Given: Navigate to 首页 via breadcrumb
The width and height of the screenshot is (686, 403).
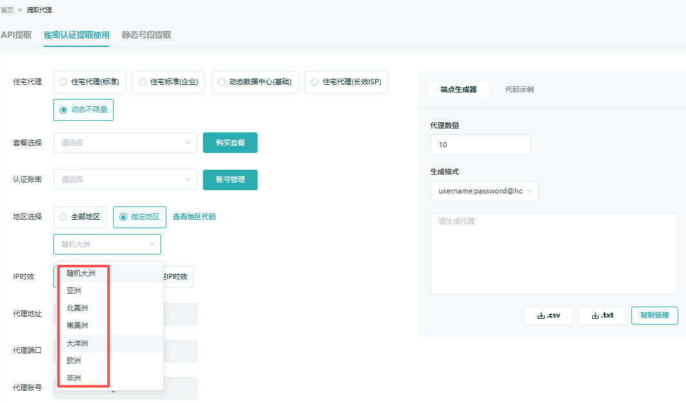Looking at the screenshot, I should (9, 10).
